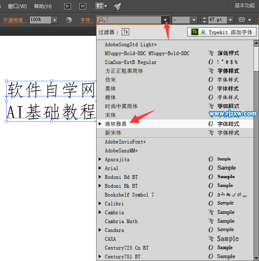Select Bookshelf Symbol 7 font
This screenshot has width=259, height=261.
(x=175, y=195)
